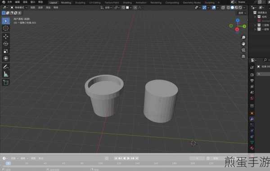Open the Modeling workspace tab
270x171 pixels.
66,3
